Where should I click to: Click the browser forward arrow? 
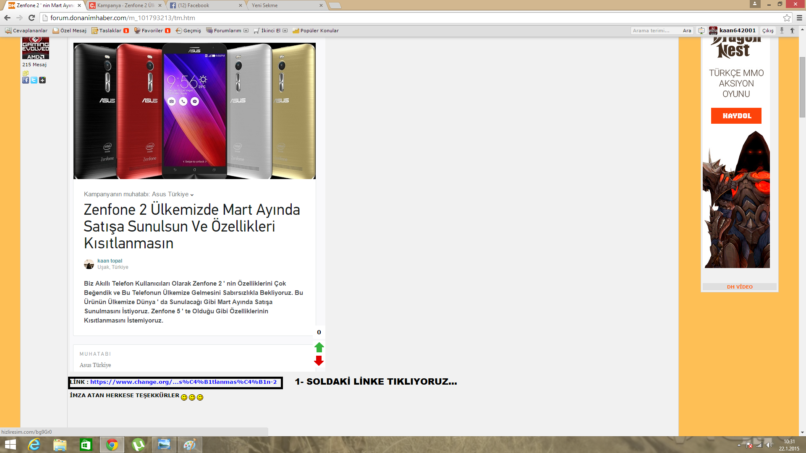tap(19, 18)
